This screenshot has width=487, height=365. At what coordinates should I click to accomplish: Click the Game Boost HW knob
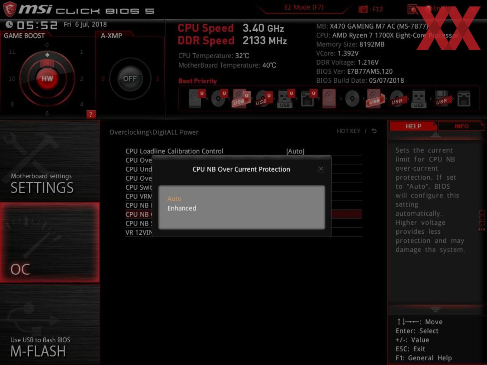tap(47, 78)
